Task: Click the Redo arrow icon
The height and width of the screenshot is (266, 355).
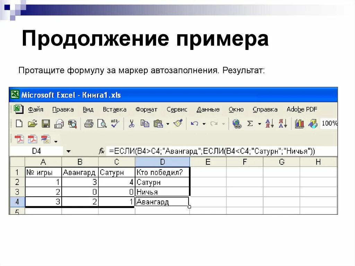Action: point(214,124)
